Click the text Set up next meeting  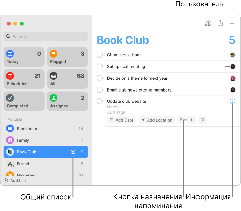tap(126, 66)
